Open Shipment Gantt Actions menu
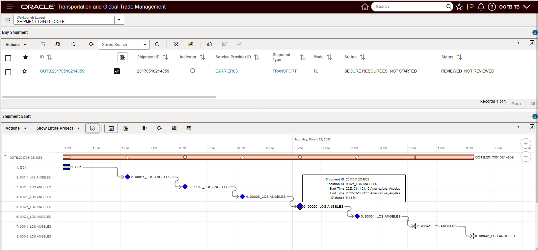Viewport: 538px width, 250px height. (16, 128)
